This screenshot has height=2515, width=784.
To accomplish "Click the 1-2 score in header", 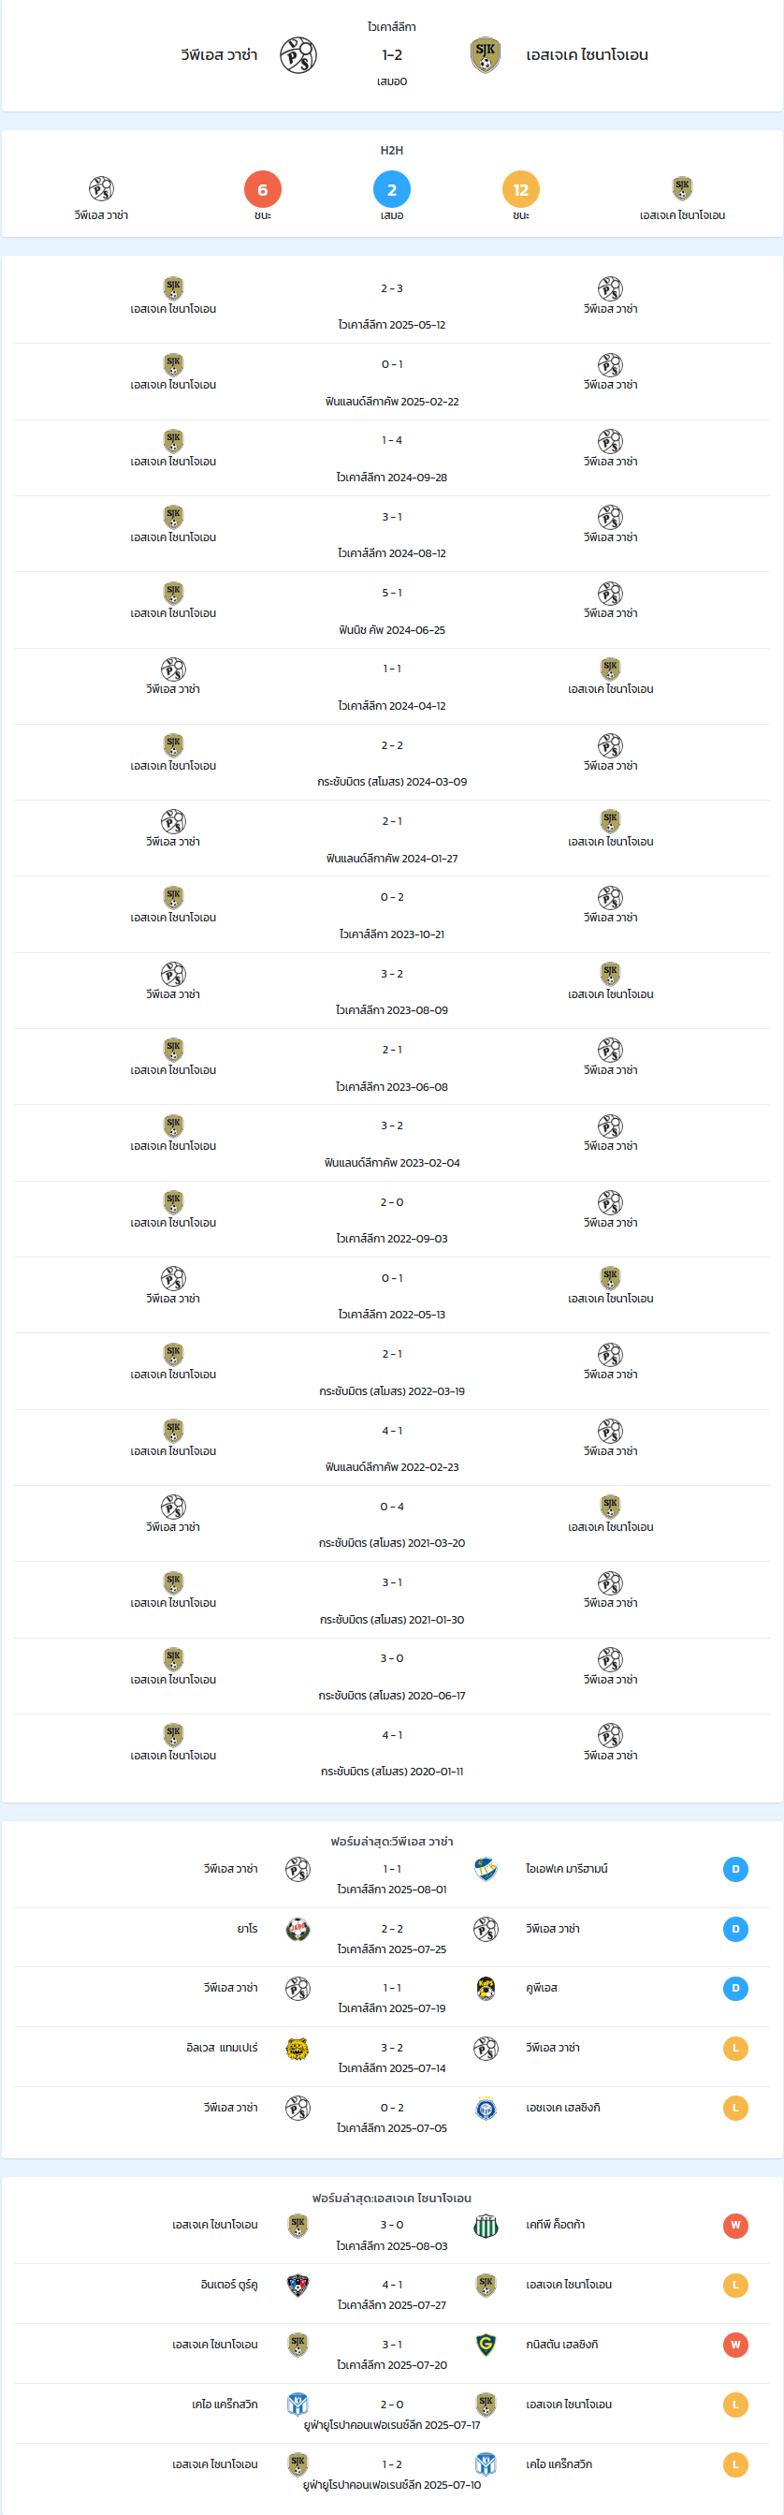I will (x=392, y=55).
